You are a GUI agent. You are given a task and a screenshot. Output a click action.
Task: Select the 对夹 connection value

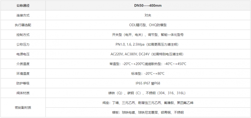point(148,15)
